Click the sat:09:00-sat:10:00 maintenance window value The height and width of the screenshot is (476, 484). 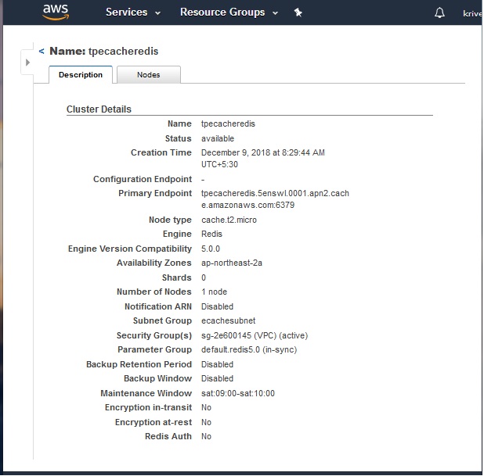pos(238,393)
